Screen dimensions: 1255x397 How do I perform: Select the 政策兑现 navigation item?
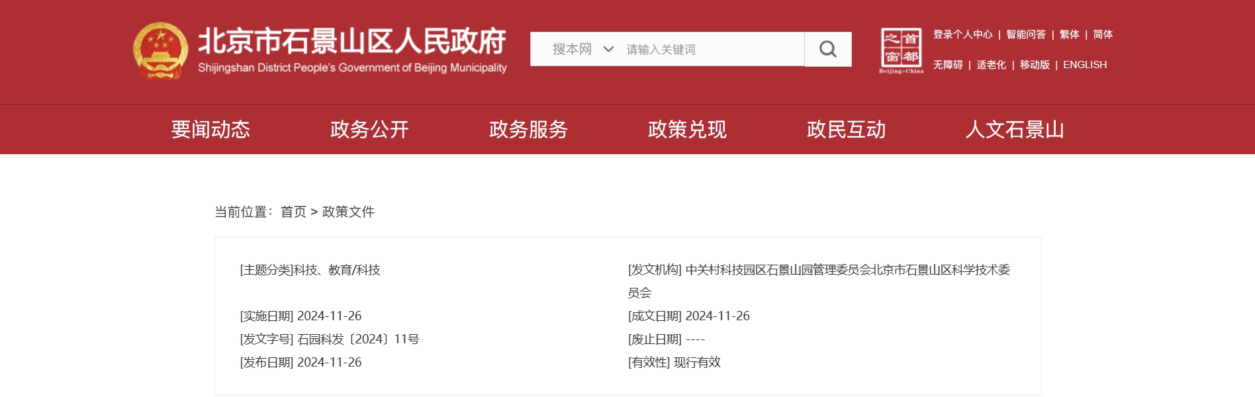click(687, 130)
